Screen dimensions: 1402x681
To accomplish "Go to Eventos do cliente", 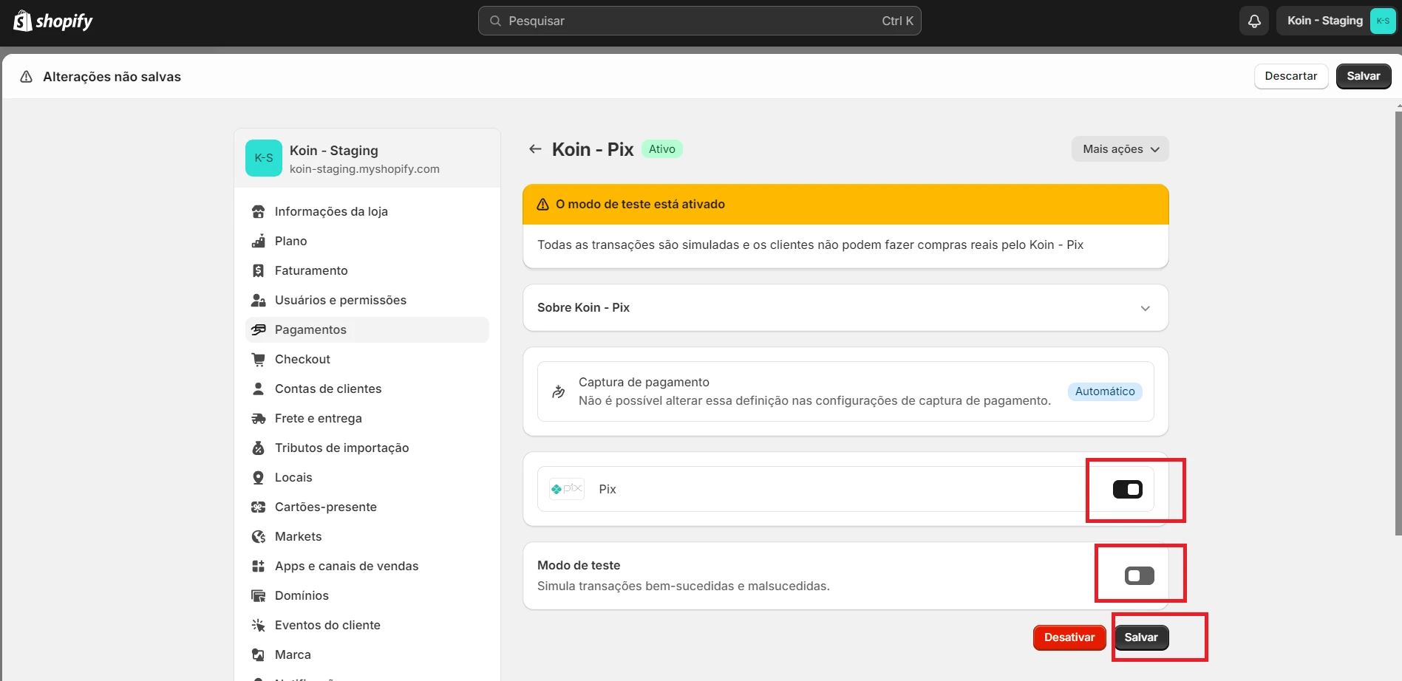I will 367,625.
